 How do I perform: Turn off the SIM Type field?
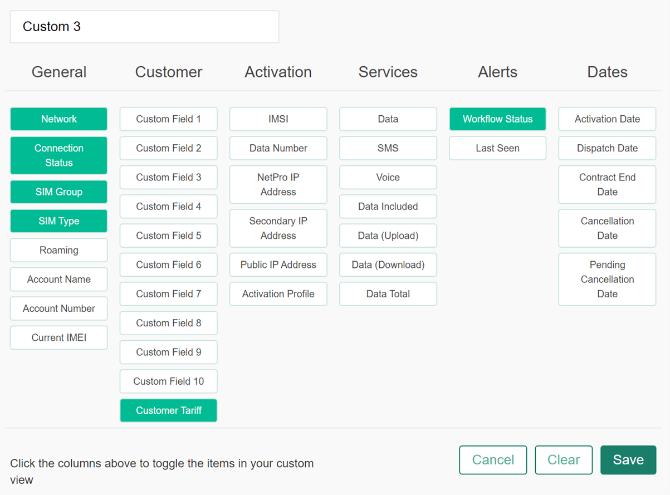[x=58, y=221]
